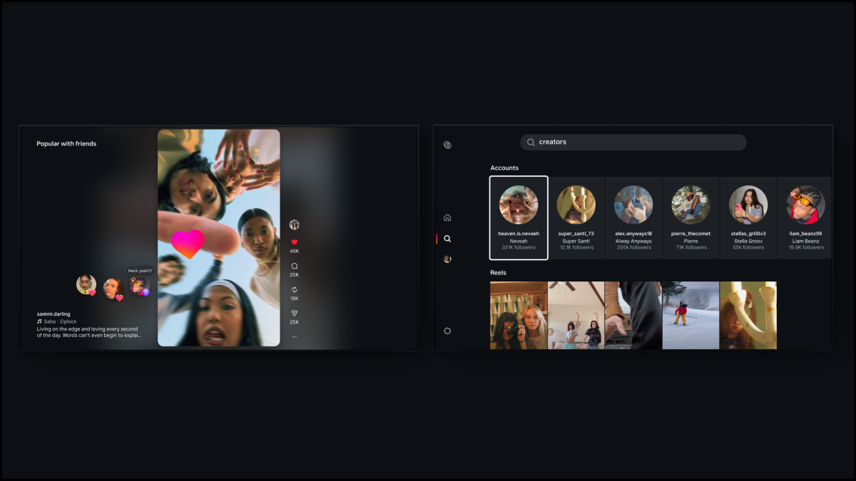Select the heaven.is.nevaeh account card
Image resolution: width=856 pixels, height=481 pixels.
coord(519,217)
